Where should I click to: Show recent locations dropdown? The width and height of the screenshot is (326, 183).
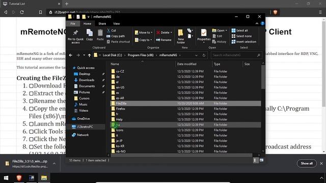pyautogui.click(x=84, y=55)
